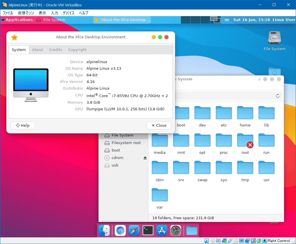Launch the Terminal from the dock
Viewport: 296px width, 244px height.
tap(148, 230)
